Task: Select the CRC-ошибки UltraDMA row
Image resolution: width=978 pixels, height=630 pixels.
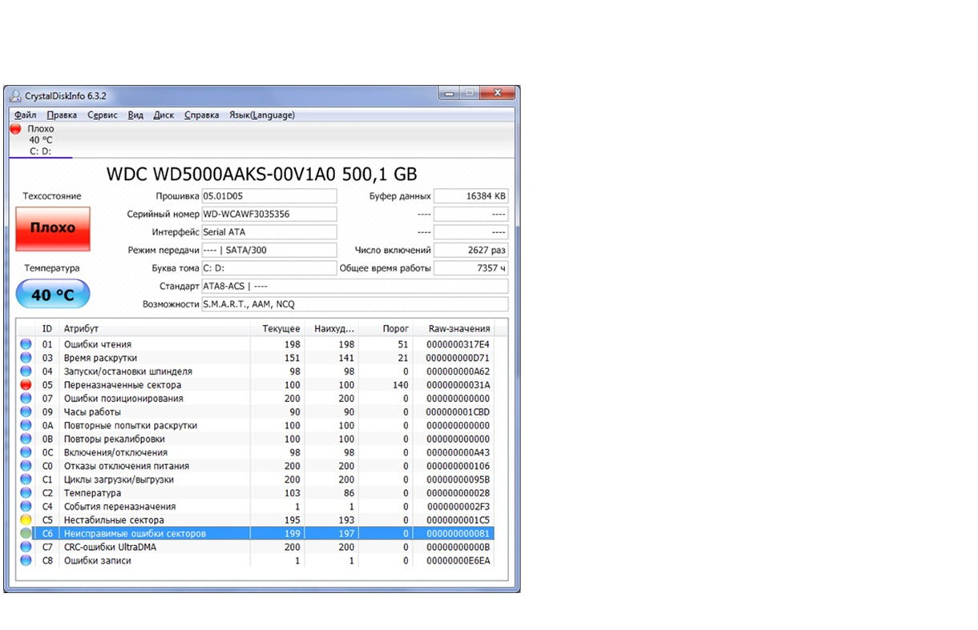Action: coord(257,548)
